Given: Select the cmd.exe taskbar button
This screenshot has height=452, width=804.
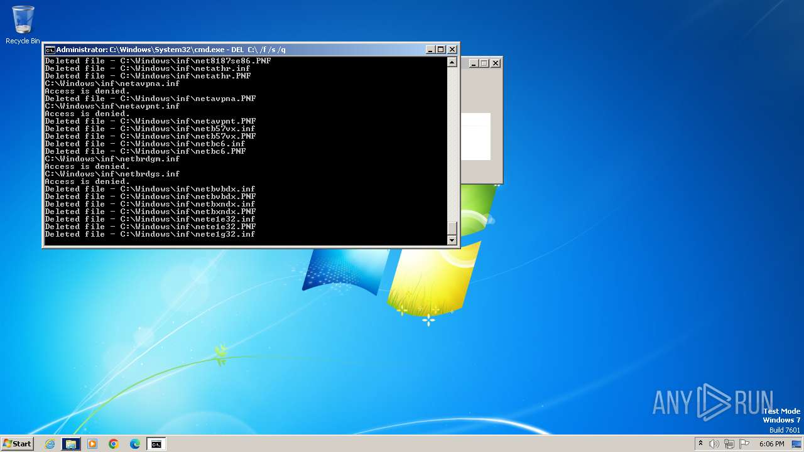Looking at the screenshot, I should [156, 444].
